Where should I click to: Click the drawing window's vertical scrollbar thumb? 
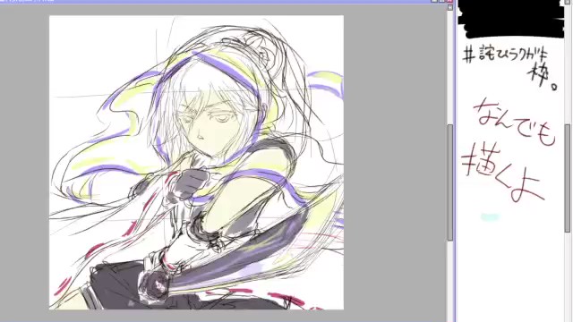[450, 182]
